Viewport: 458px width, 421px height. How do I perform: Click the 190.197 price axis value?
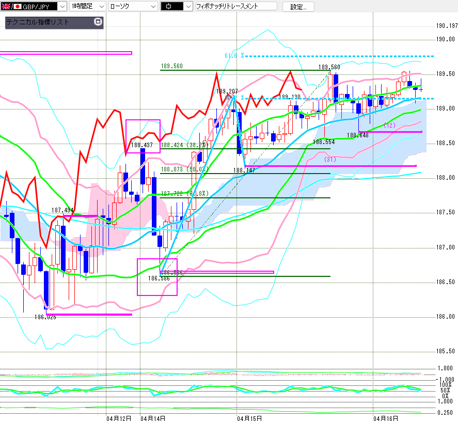[x=447, y=26]
